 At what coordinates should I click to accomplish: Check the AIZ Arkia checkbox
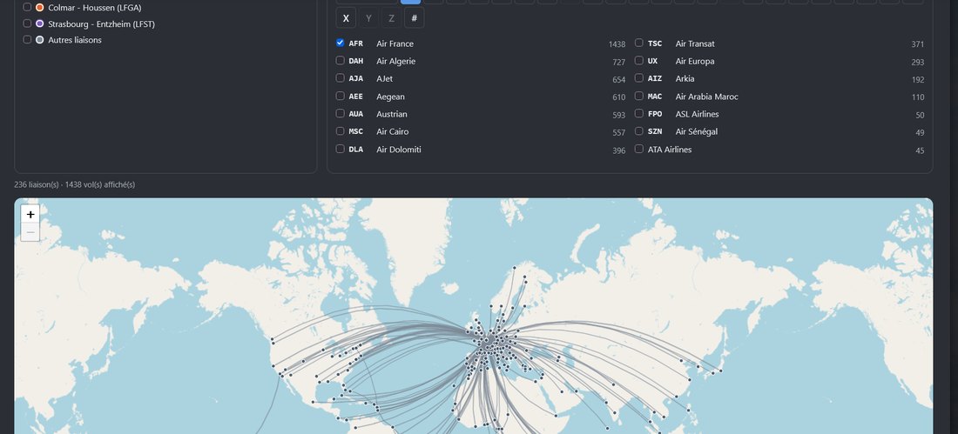point(639,78)
